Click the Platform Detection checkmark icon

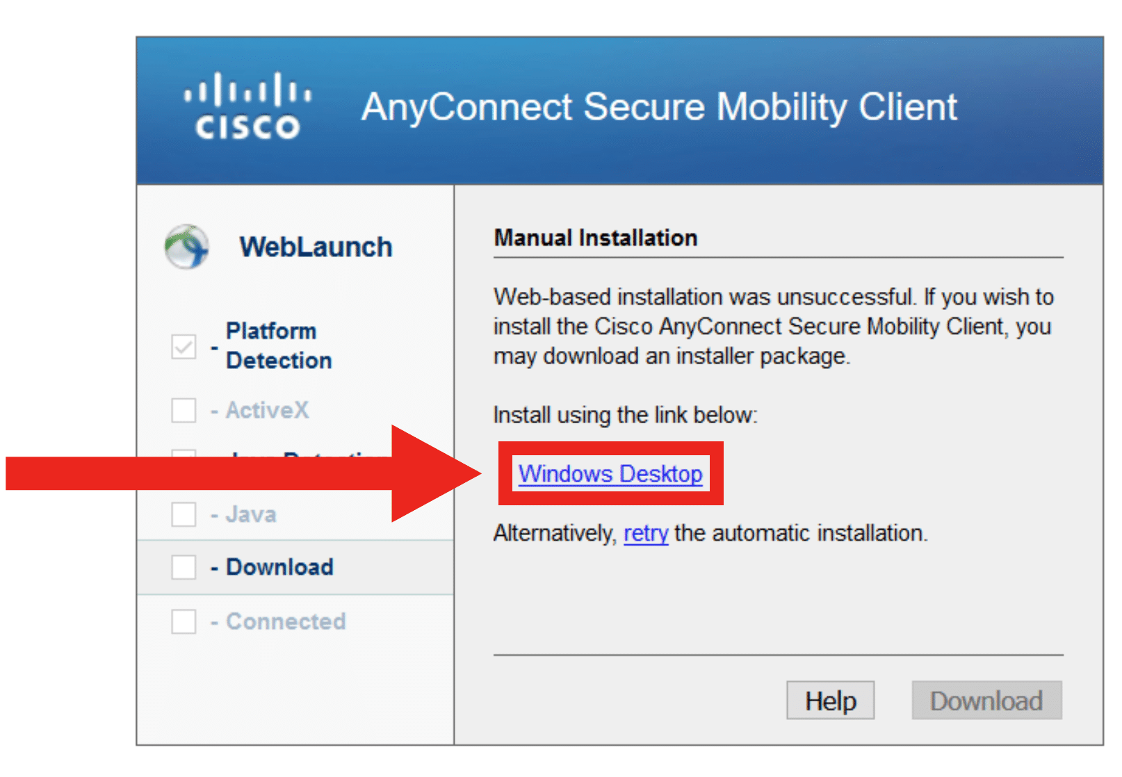pos(183,346)
